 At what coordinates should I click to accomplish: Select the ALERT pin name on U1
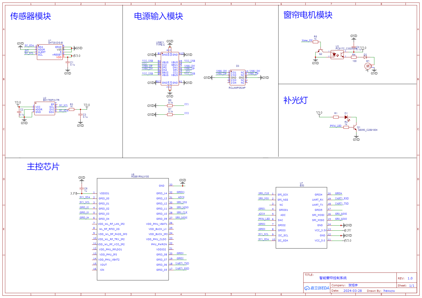pyautogui.click(x=42, y=52)
